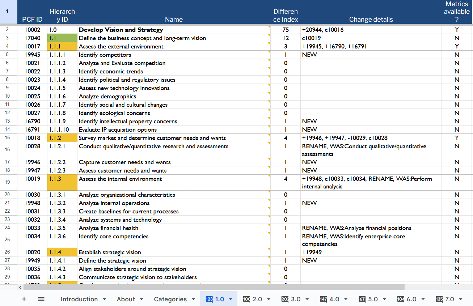Viewport: 473px width, 306px height.
Task: Click the Add Sheet plus icon
Action: point(24,299)
